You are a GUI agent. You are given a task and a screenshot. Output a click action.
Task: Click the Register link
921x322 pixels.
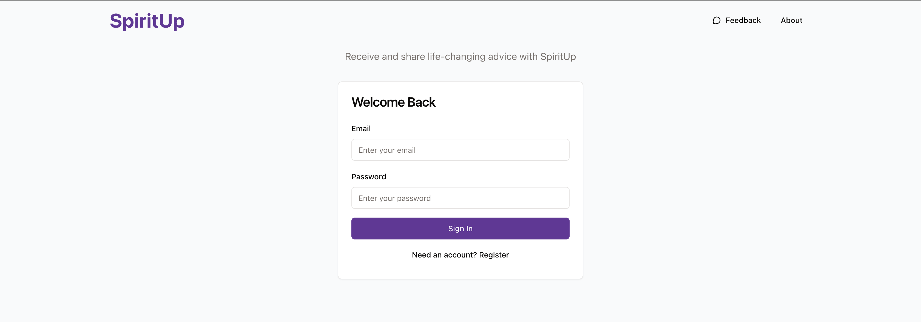click(x=494, y=255)
